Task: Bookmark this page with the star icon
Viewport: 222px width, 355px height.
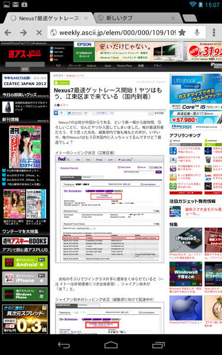Action: tap(182, 33)
